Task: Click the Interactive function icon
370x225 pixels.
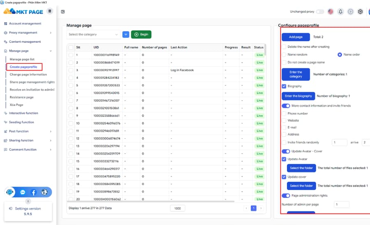Action: pos(5,113)
